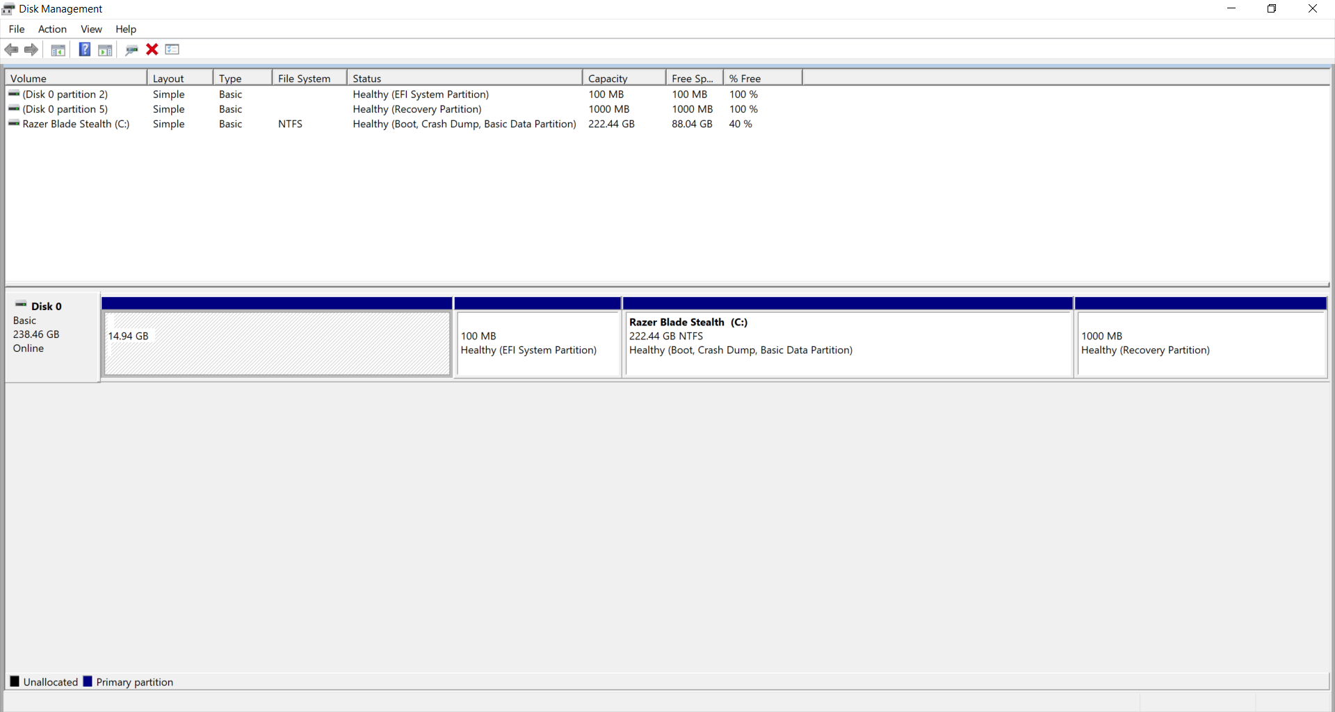Image resolution: width=1335 pixels, height=712 pixels.
Task: Click the red X Delete toolbar icon
Action: (152, 49)
